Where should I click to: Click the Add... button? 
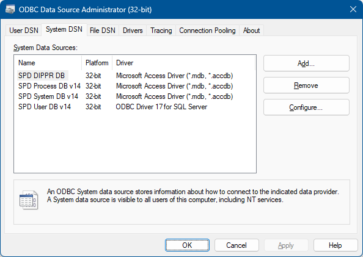pos(306,63)
